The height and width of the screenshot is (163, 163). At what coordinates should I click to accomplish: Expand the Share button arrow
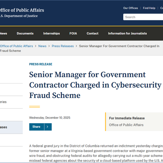[48, 127]
